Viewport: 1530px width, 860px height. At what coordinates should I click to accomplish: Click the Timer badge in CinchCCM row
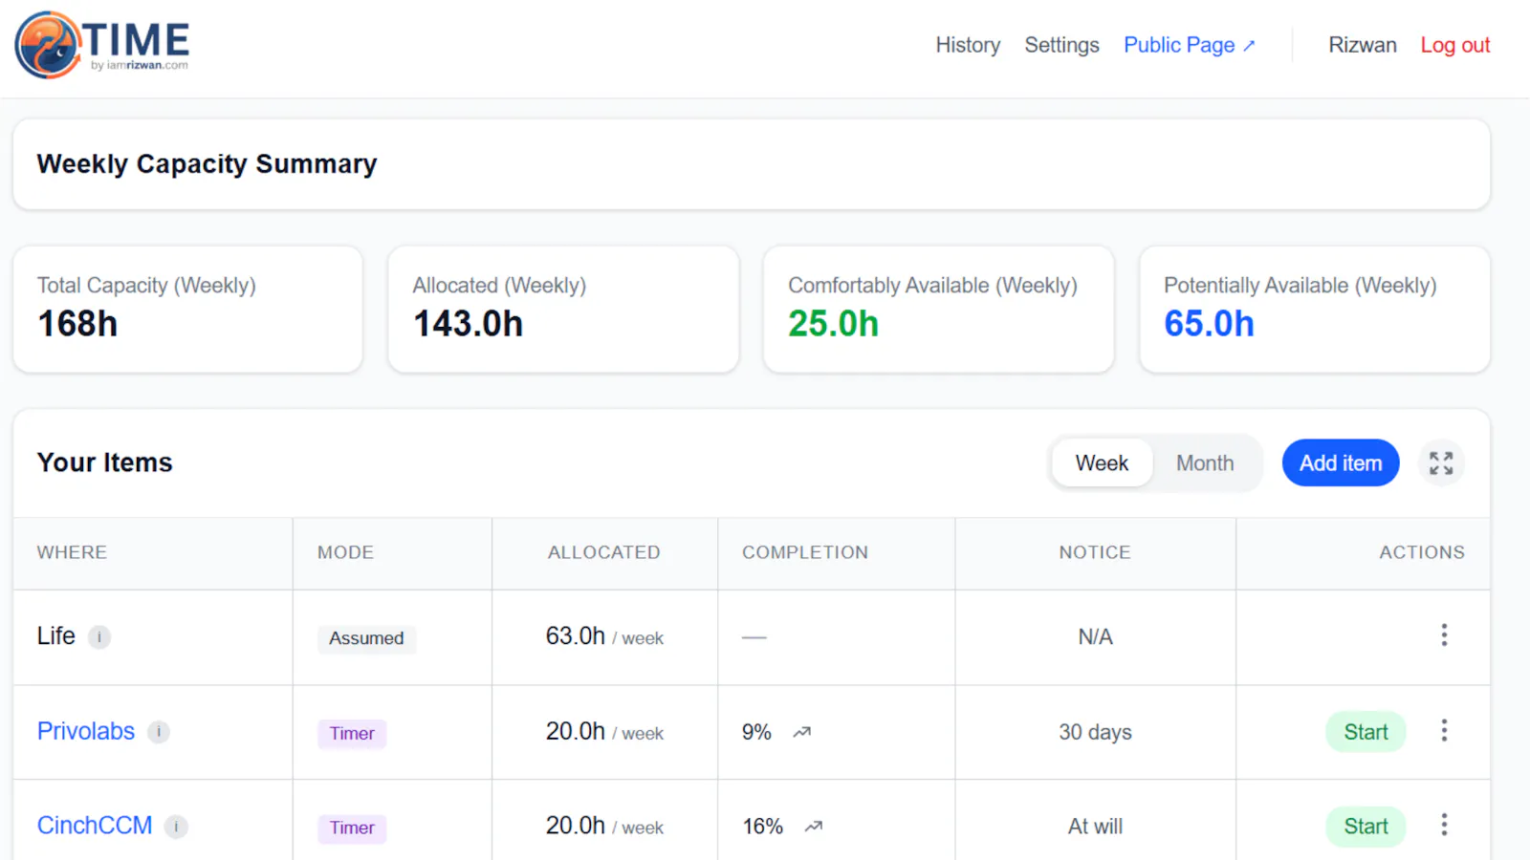point(352,828)
